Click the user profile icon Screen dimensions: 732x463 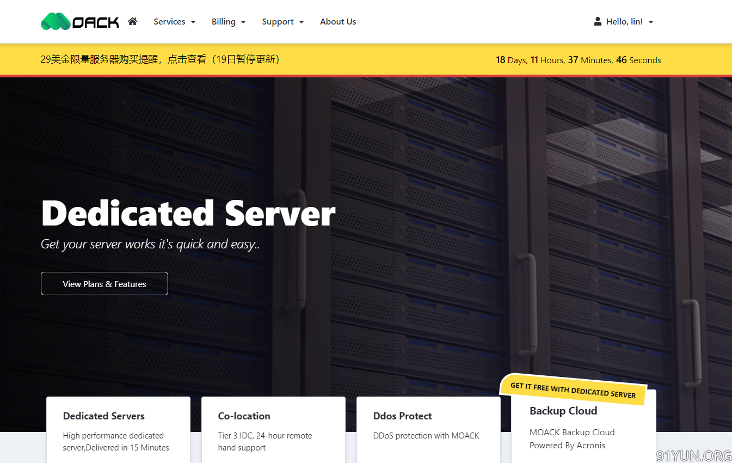pos(598,22)
